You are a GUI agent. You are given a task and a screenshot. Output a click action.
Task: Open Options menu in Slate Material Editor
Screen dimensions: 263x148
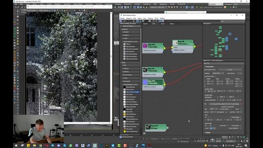click(x=150, y=18)
